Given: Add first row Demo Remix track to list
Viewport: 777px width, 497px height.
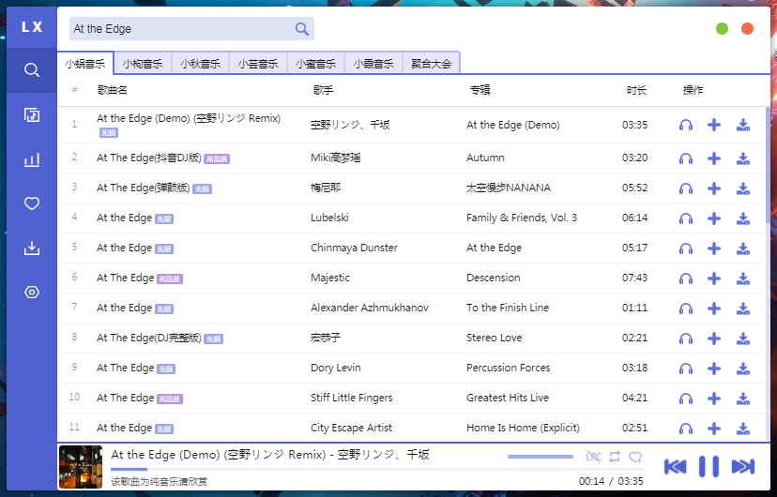Looking at the screenshot, I should click(714, 125).
